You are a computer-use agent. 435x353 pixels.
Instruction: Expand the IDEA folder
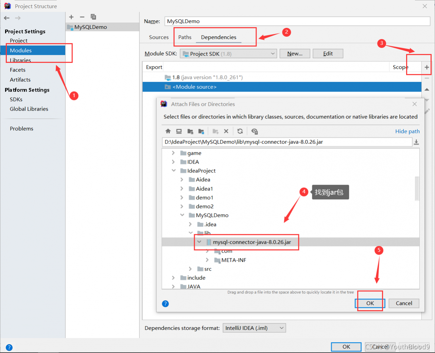point(173,162)
